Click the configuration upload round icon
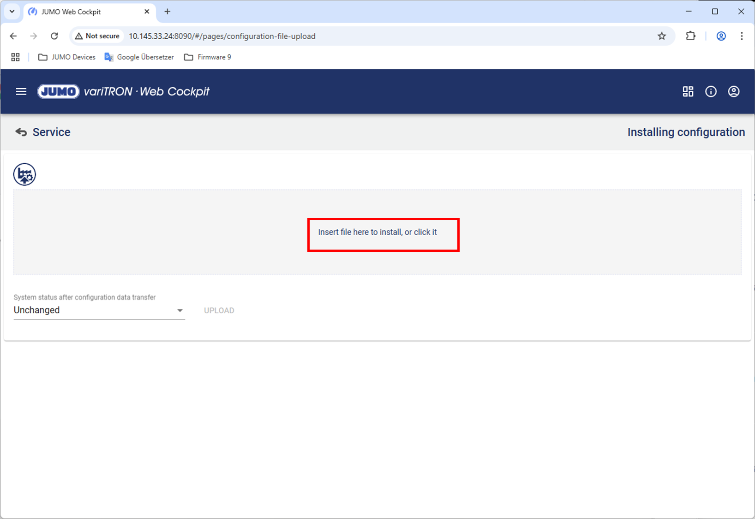The image size is (755, 519). point(24,174)
